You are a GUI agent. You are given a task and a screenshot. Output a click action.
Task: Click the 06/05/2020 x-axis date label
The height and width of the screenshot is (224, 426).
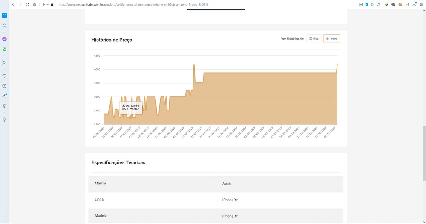click(x=99, y=133)
